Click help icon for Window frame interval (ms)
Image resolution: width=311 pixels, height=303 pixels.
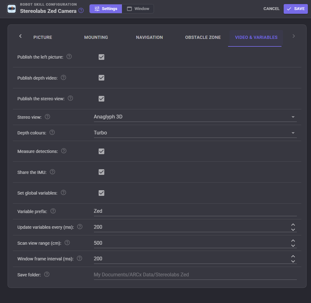[79, 258]
